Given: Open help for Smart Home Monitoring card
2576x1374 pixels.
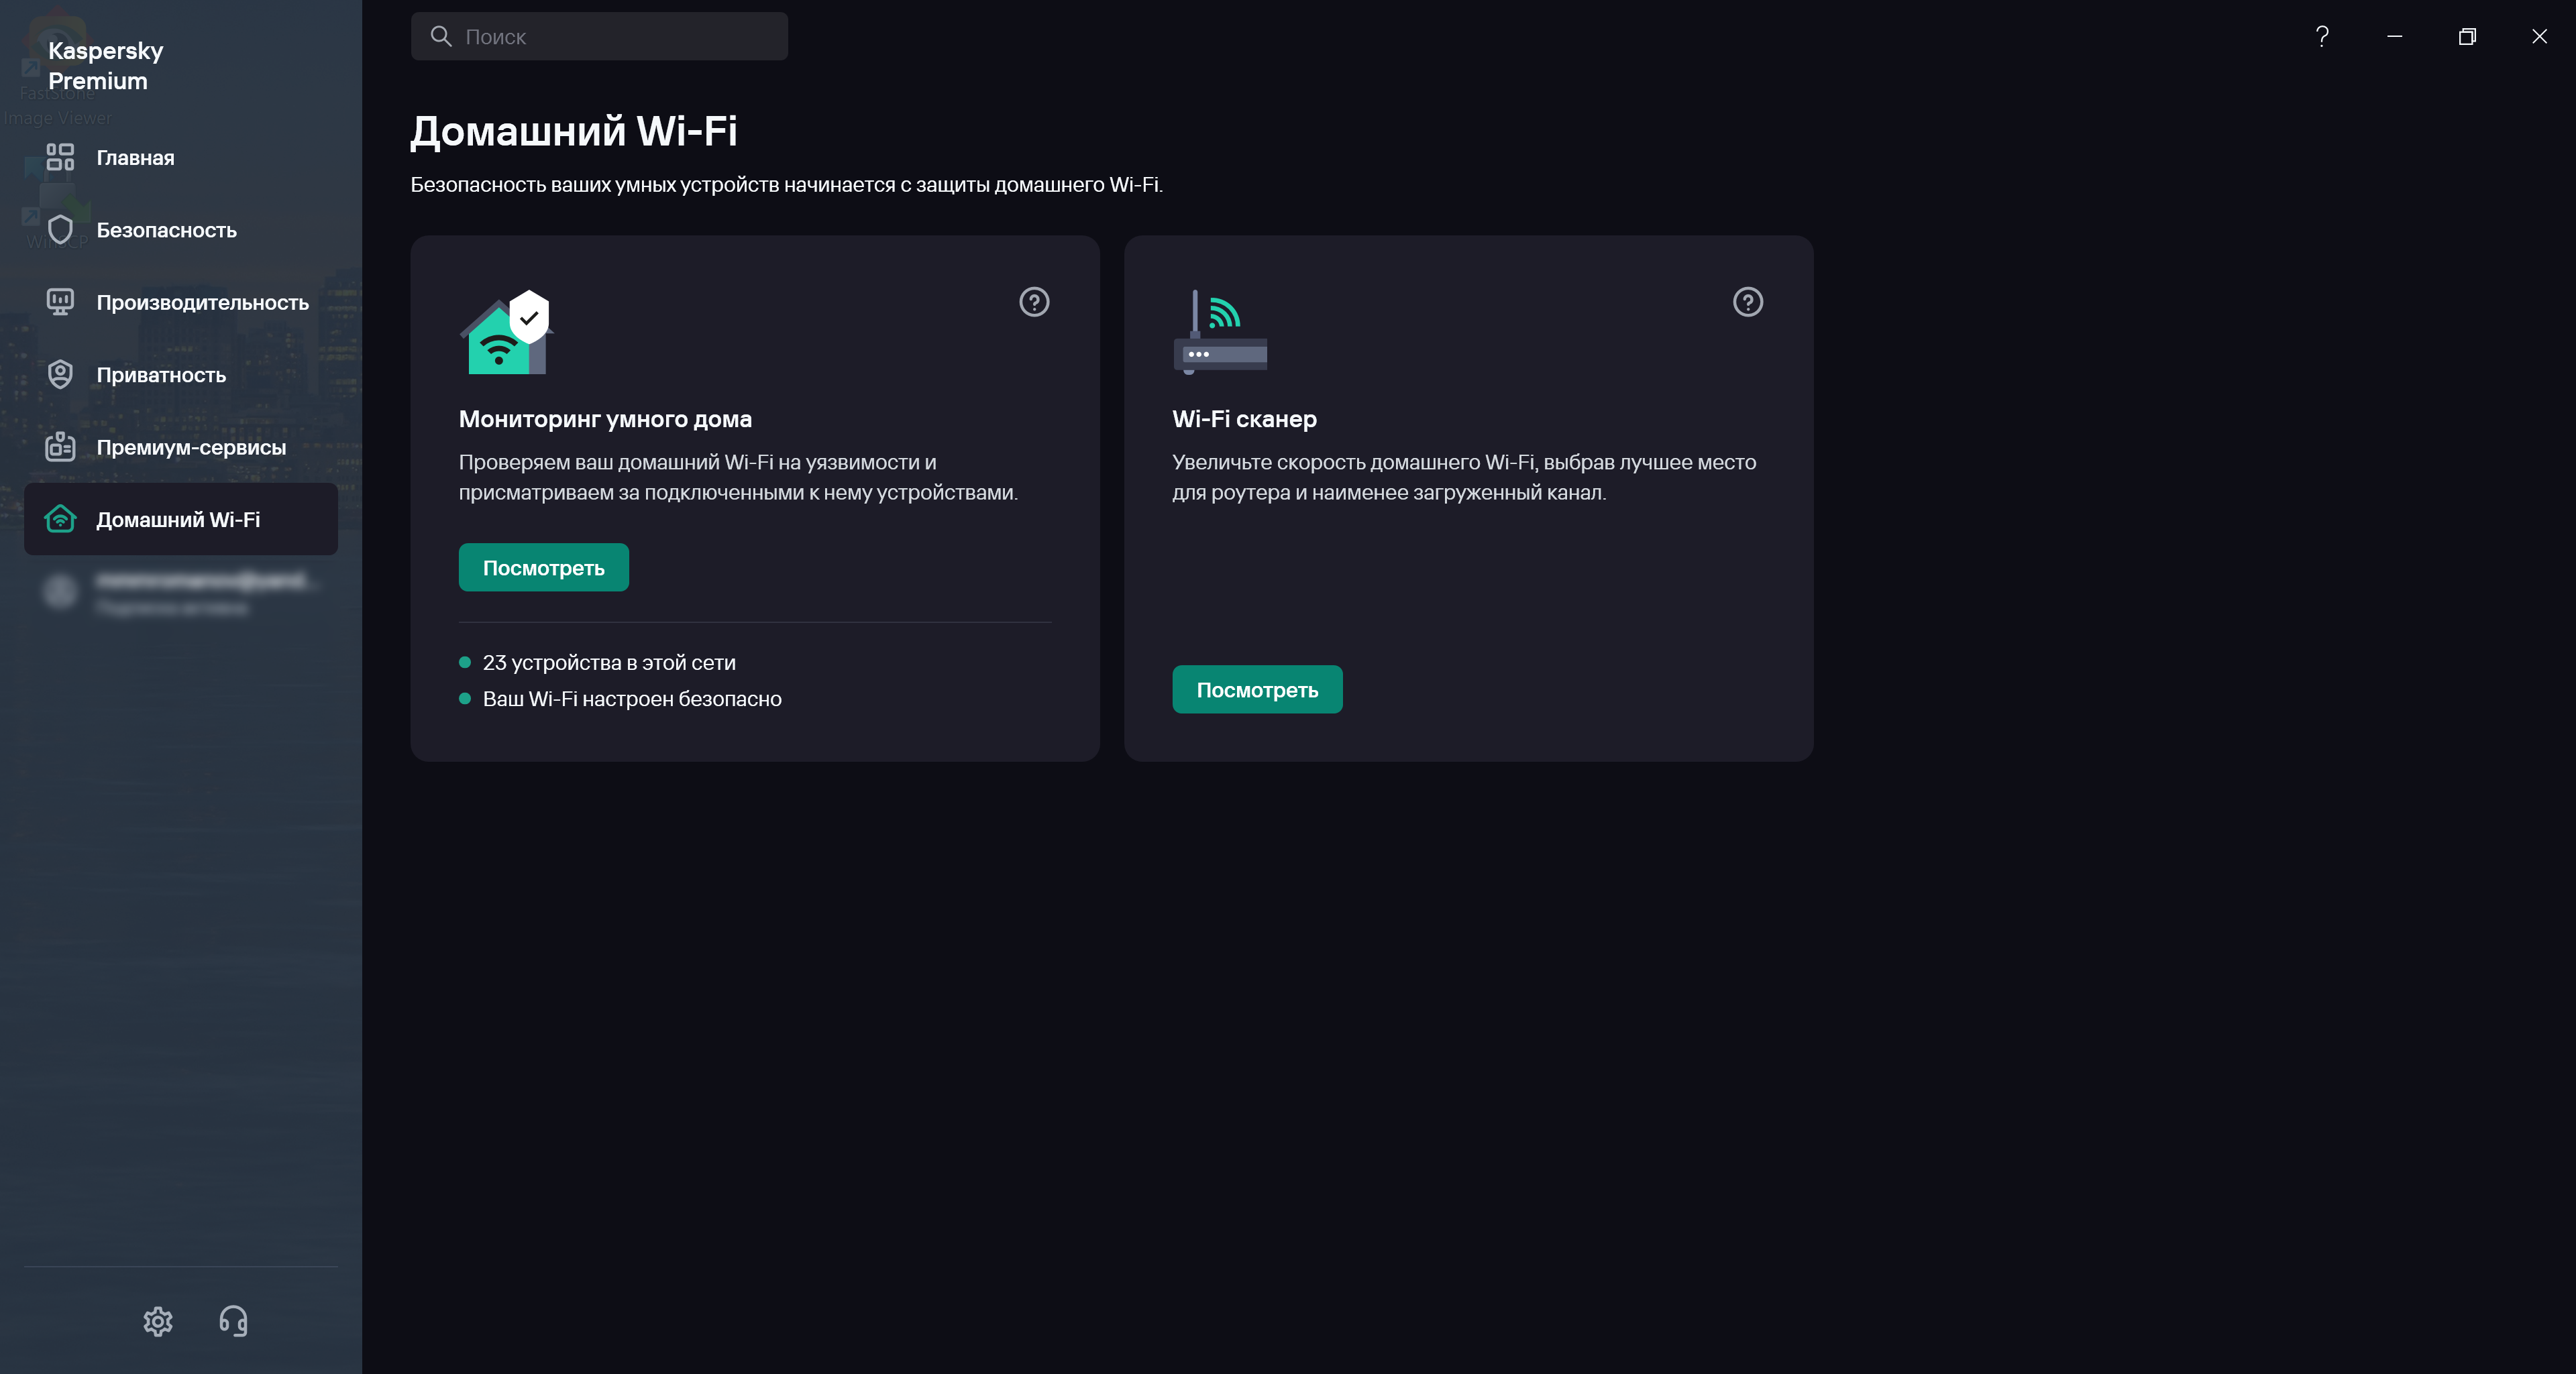Looking at the screenshot, I should point(1034,302).
